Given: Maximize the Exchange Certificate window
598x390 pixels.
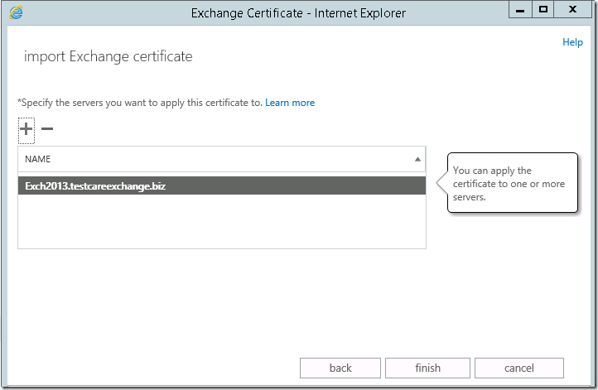Looking at the screenshot, I should tap(543, 10).
